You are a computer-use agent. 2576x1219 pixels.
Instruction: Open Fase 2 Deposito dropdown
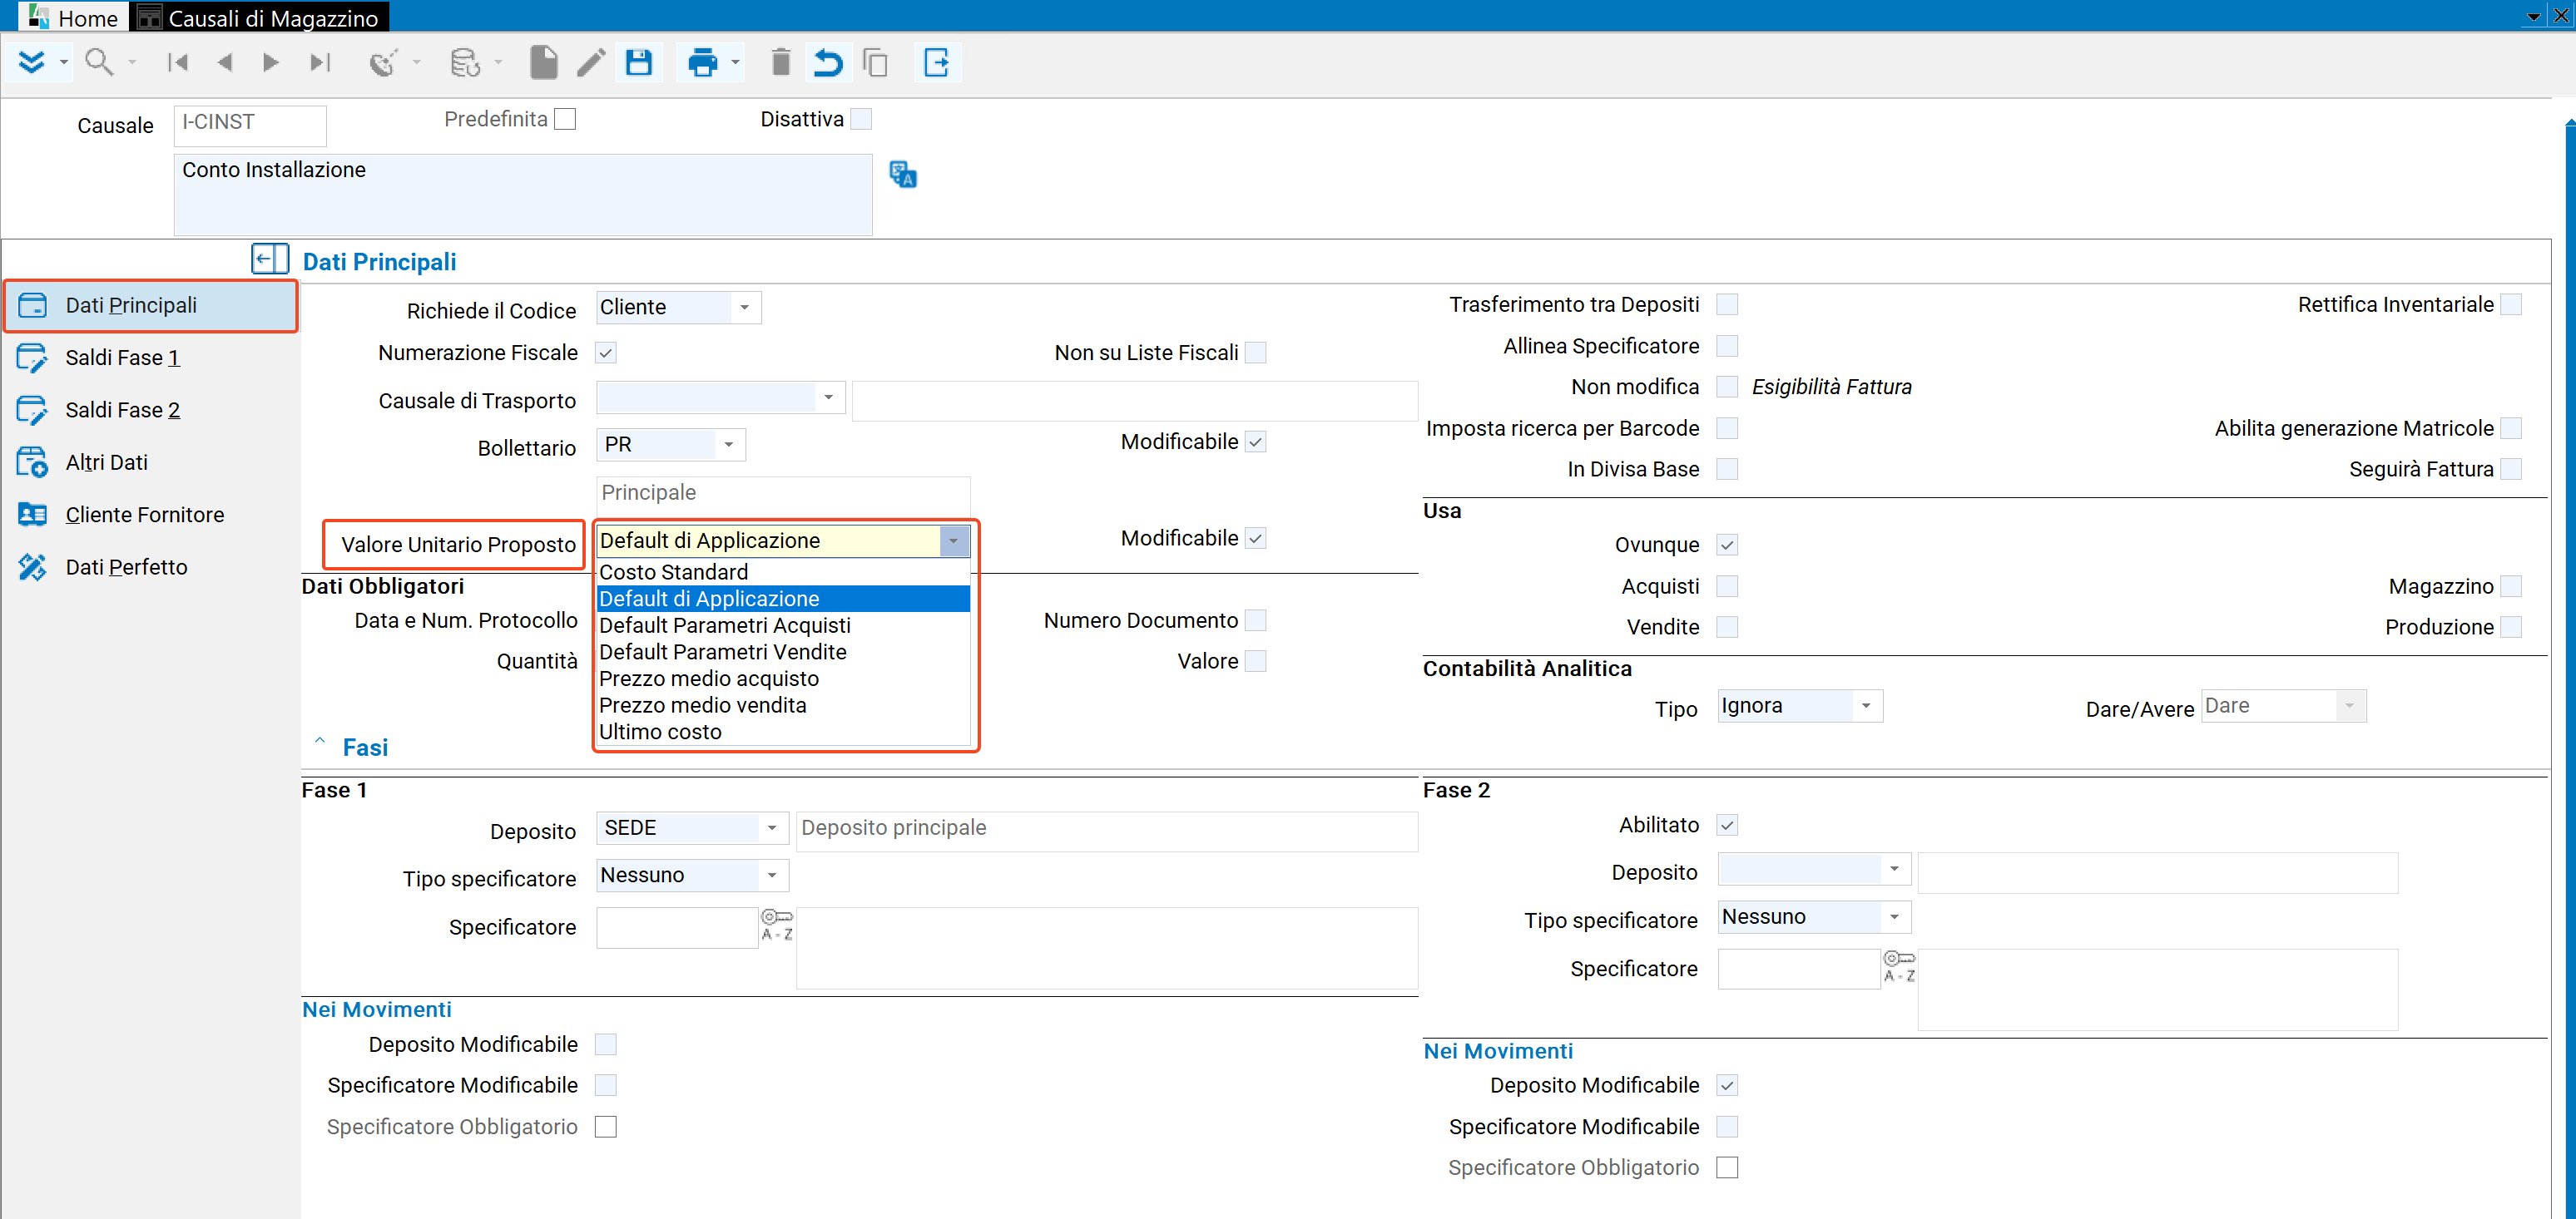pos(1894,869)
